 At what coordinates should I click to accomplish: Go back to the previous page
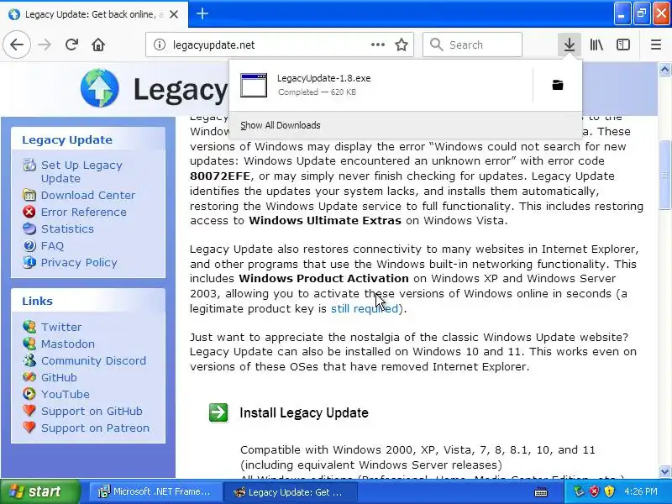[x=17, y=45]
